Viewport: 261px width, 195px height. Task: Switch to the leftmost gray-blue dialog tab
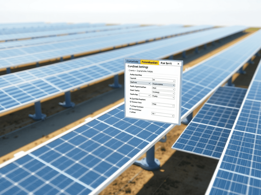coord(133,62)
